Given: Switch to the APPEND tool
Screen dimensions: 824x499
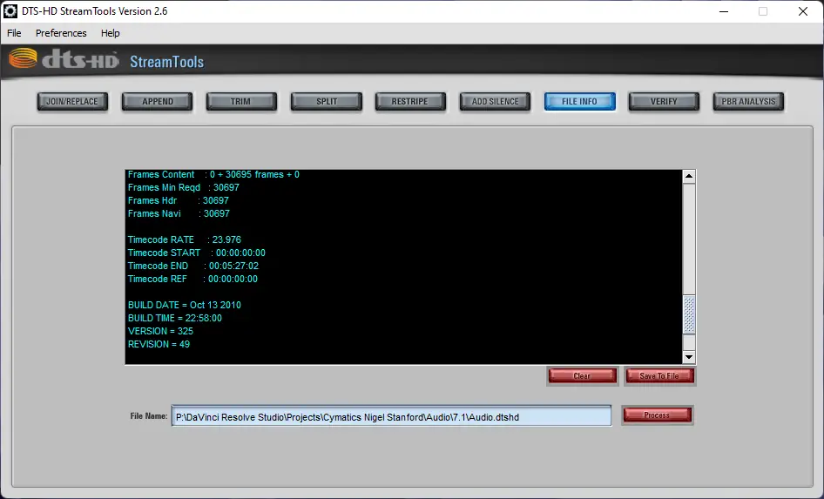Looking at the screenshot, I should point(157,101).
